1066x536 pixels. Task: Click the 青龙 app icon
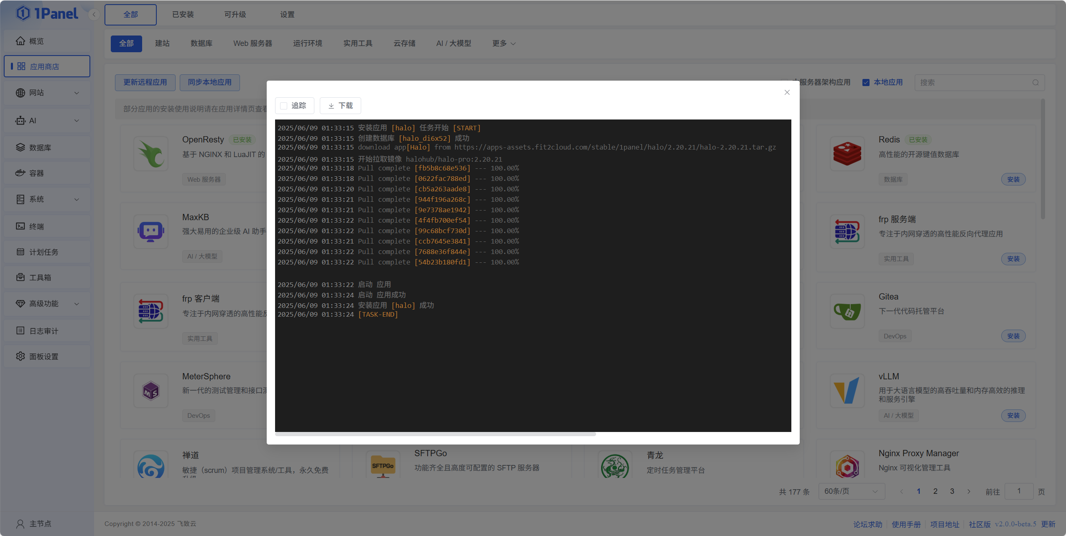click(x=615, y=465)
